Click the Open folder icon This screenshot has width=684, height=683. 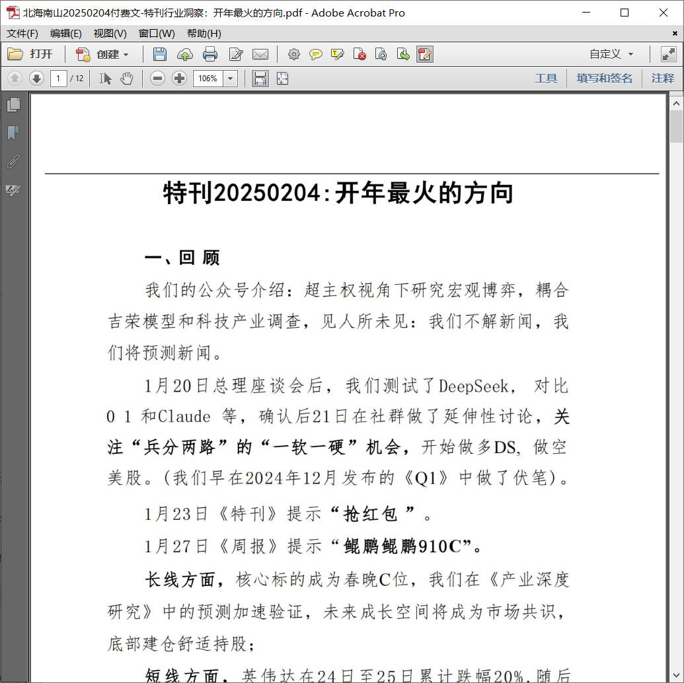(15, 54)
